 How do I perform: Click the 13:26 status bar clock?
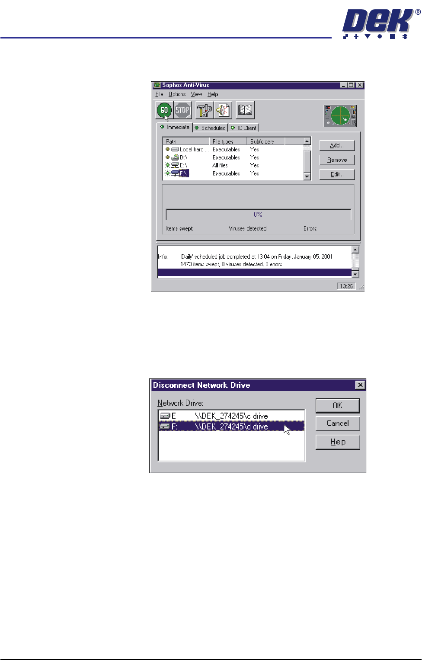point(346,286)
